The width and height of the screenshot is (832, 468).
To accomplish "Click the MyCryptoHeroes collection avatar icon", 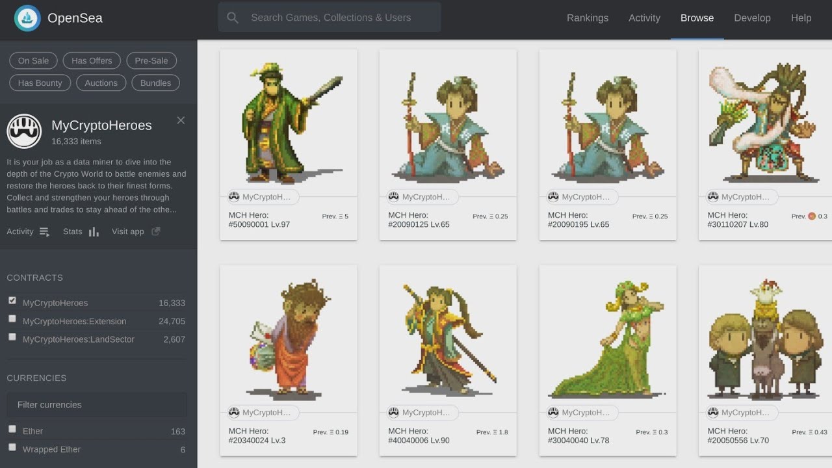I will (24, 131).
